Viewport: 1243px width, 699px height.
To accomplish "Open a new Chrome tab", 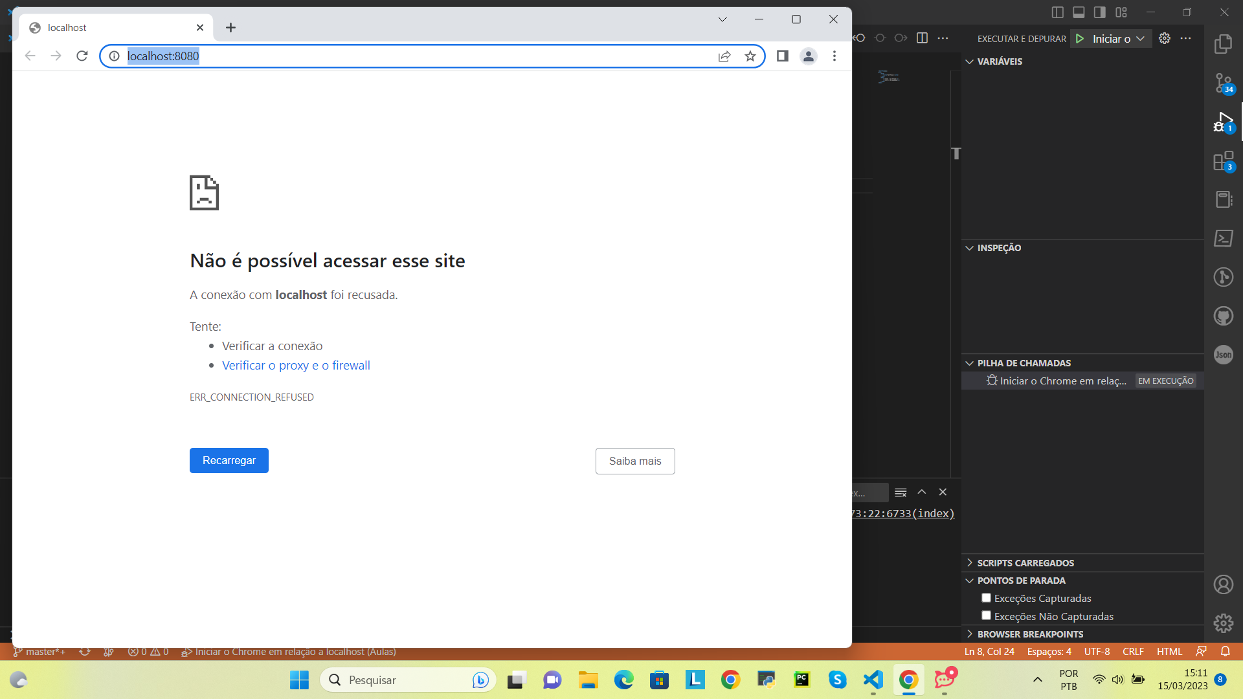I will (230, 27).
